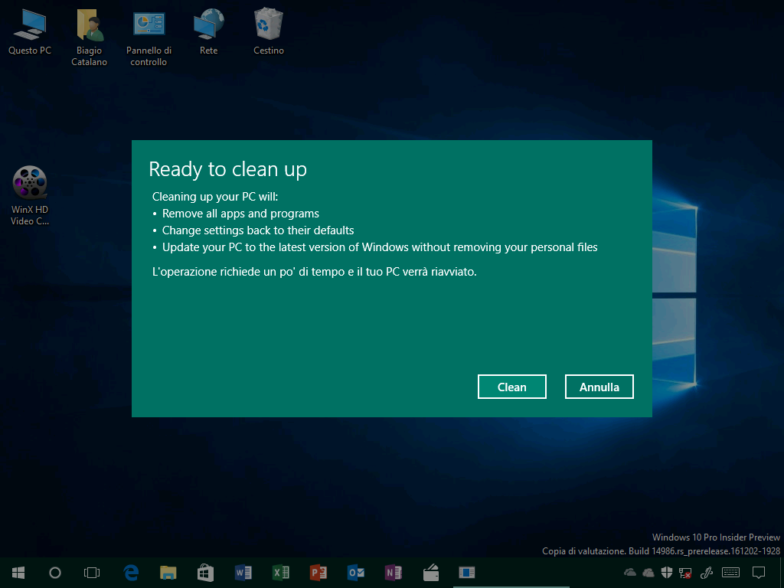Open Windows Defender shield tray icon
784x588 pixels.
click(x=667, y=573)
